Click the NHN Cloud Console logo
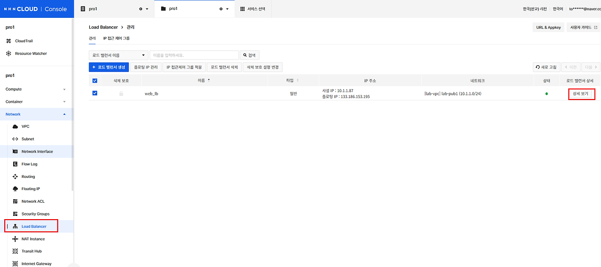The height and width of the screenshot is (267, 601). click(36, 9)
